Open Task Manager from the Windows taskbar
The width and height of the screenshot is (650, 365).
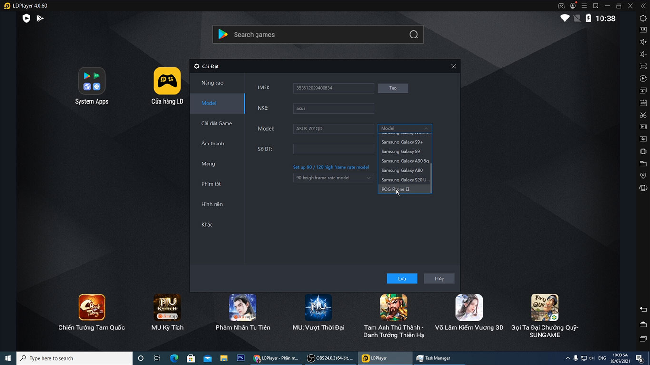[x=433, y=358]
